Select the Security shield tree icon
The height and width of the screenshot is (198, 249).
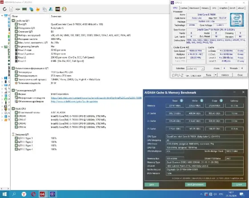point(6,109)
